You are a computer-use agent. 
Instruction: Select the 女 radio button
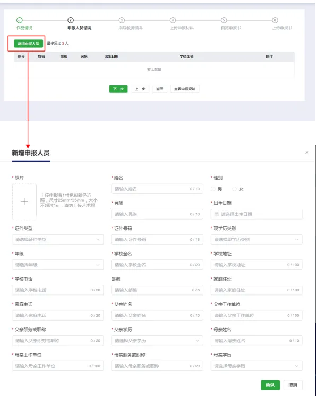234,189
